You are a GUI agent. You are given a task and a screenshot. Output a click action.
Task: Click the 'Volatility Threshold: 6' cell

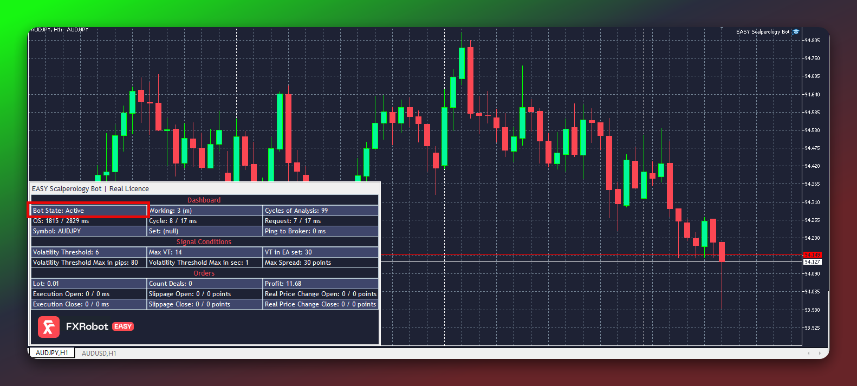coord(88,252)
